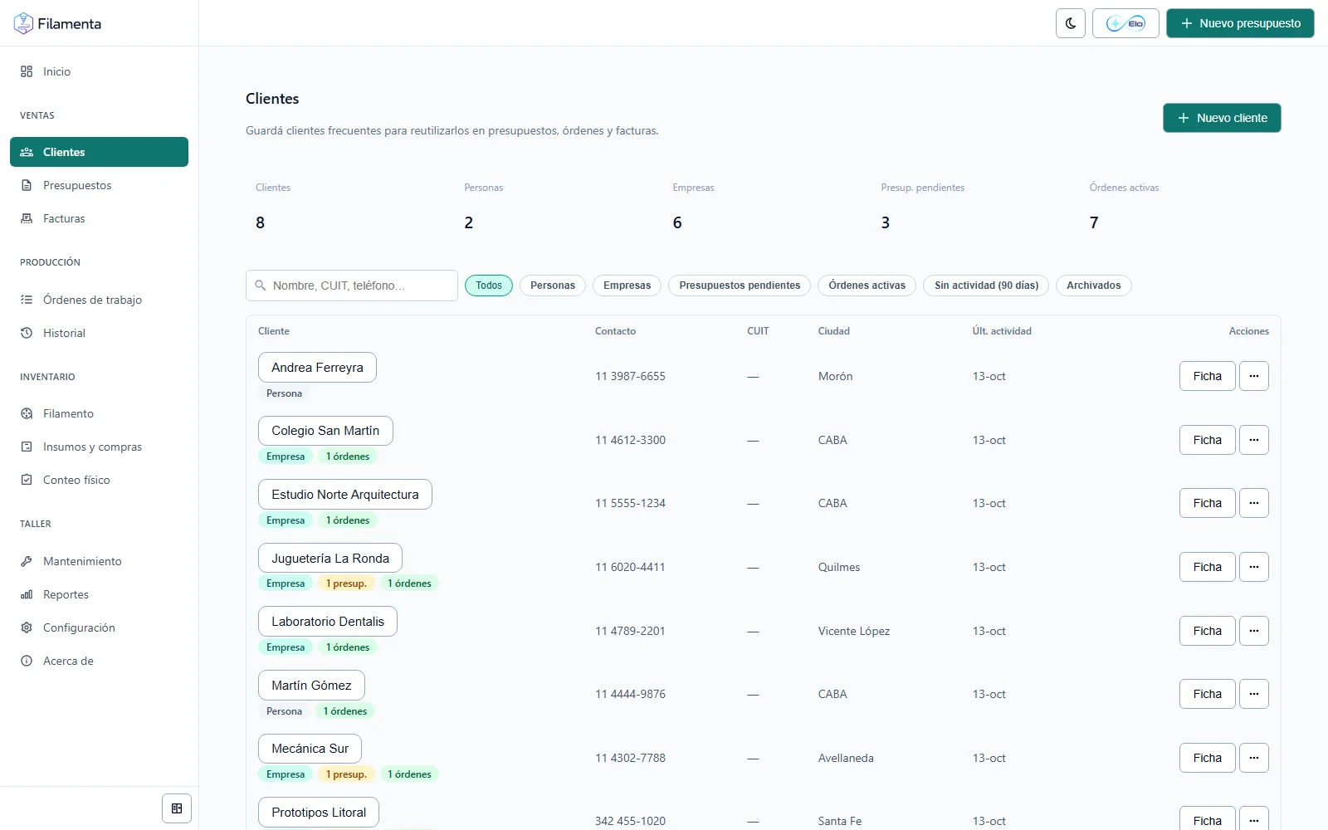This screenshot has height=830, width=1328.
Task: Open more actions for Martín Gómez
Action: coord(1254,694)
